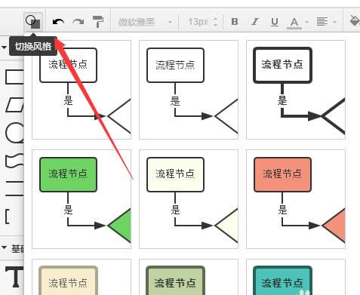The height and width of the screenshot is (295, 360).
Task: Apply the thick black border style thumbnail
Action: [296, 90]
